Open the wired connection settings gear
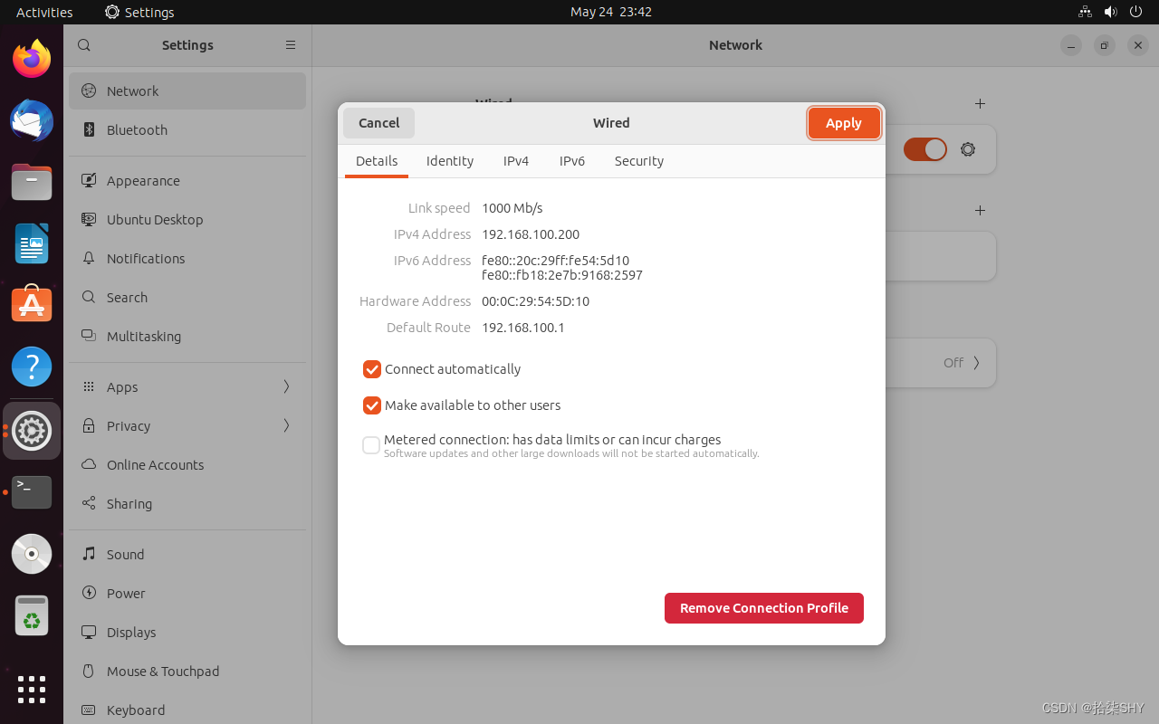The width and height of the screenshot is (1159, 724). (967, 149)
